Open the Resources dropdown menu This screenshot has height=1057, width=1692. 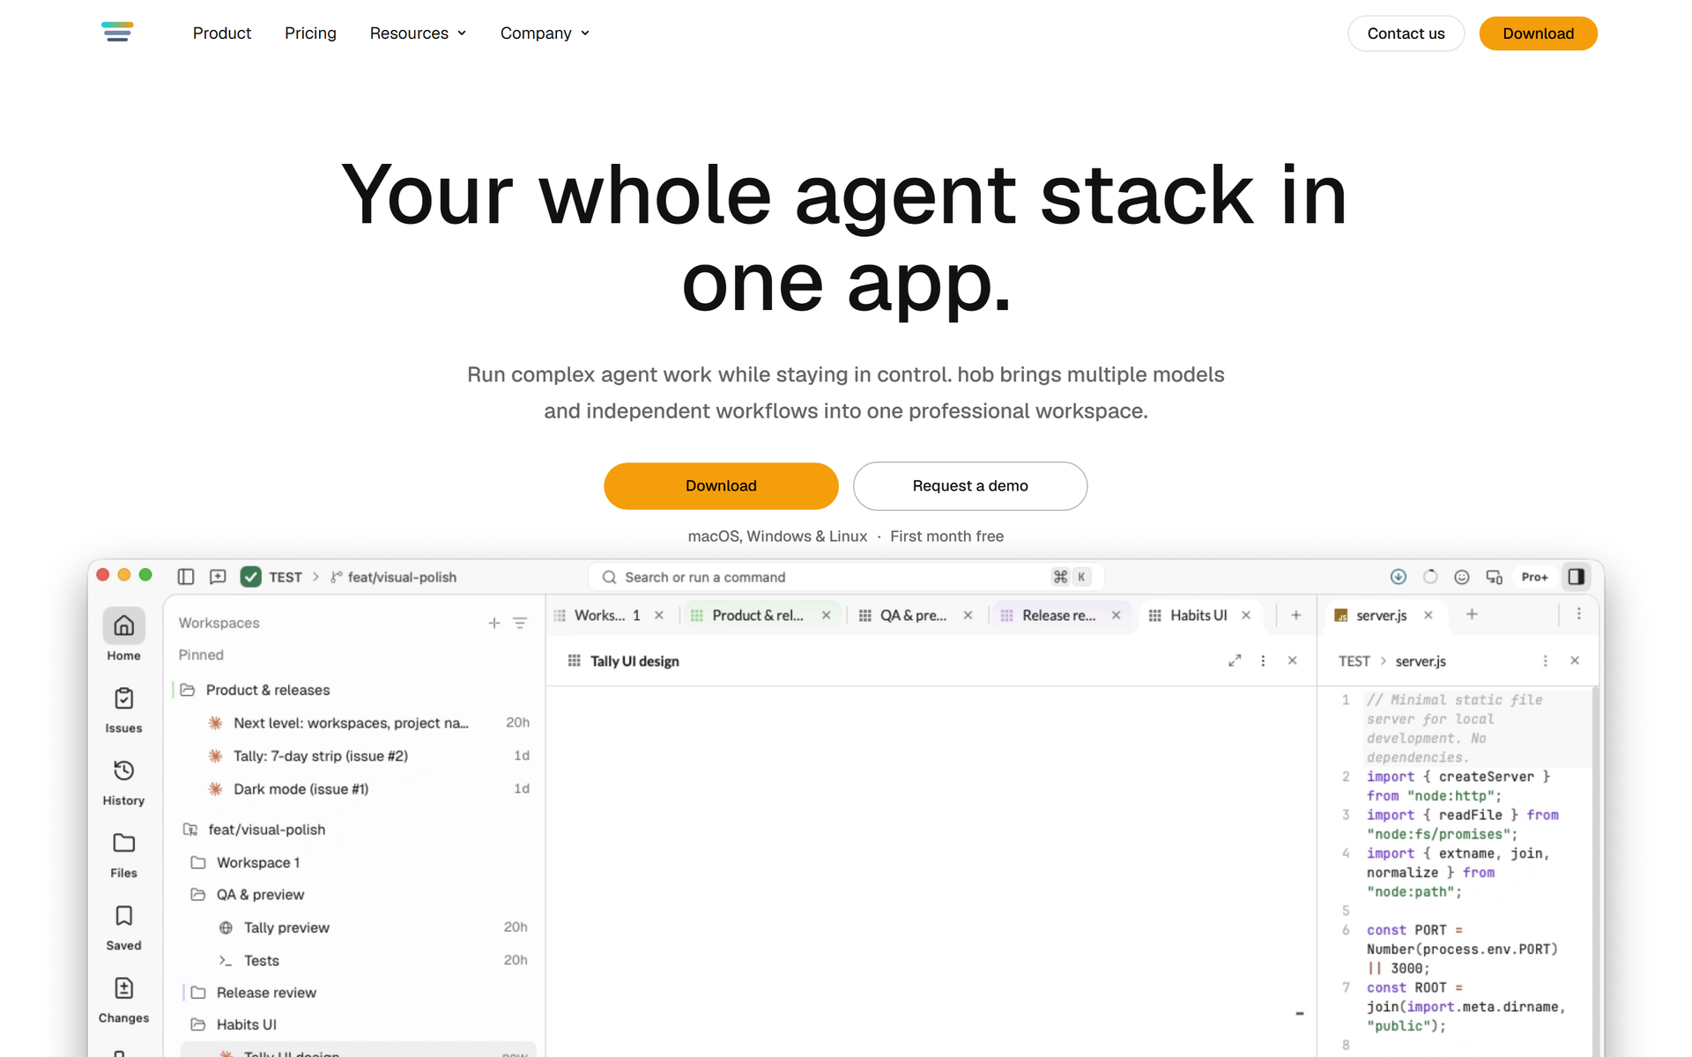(x=418, y=33)
